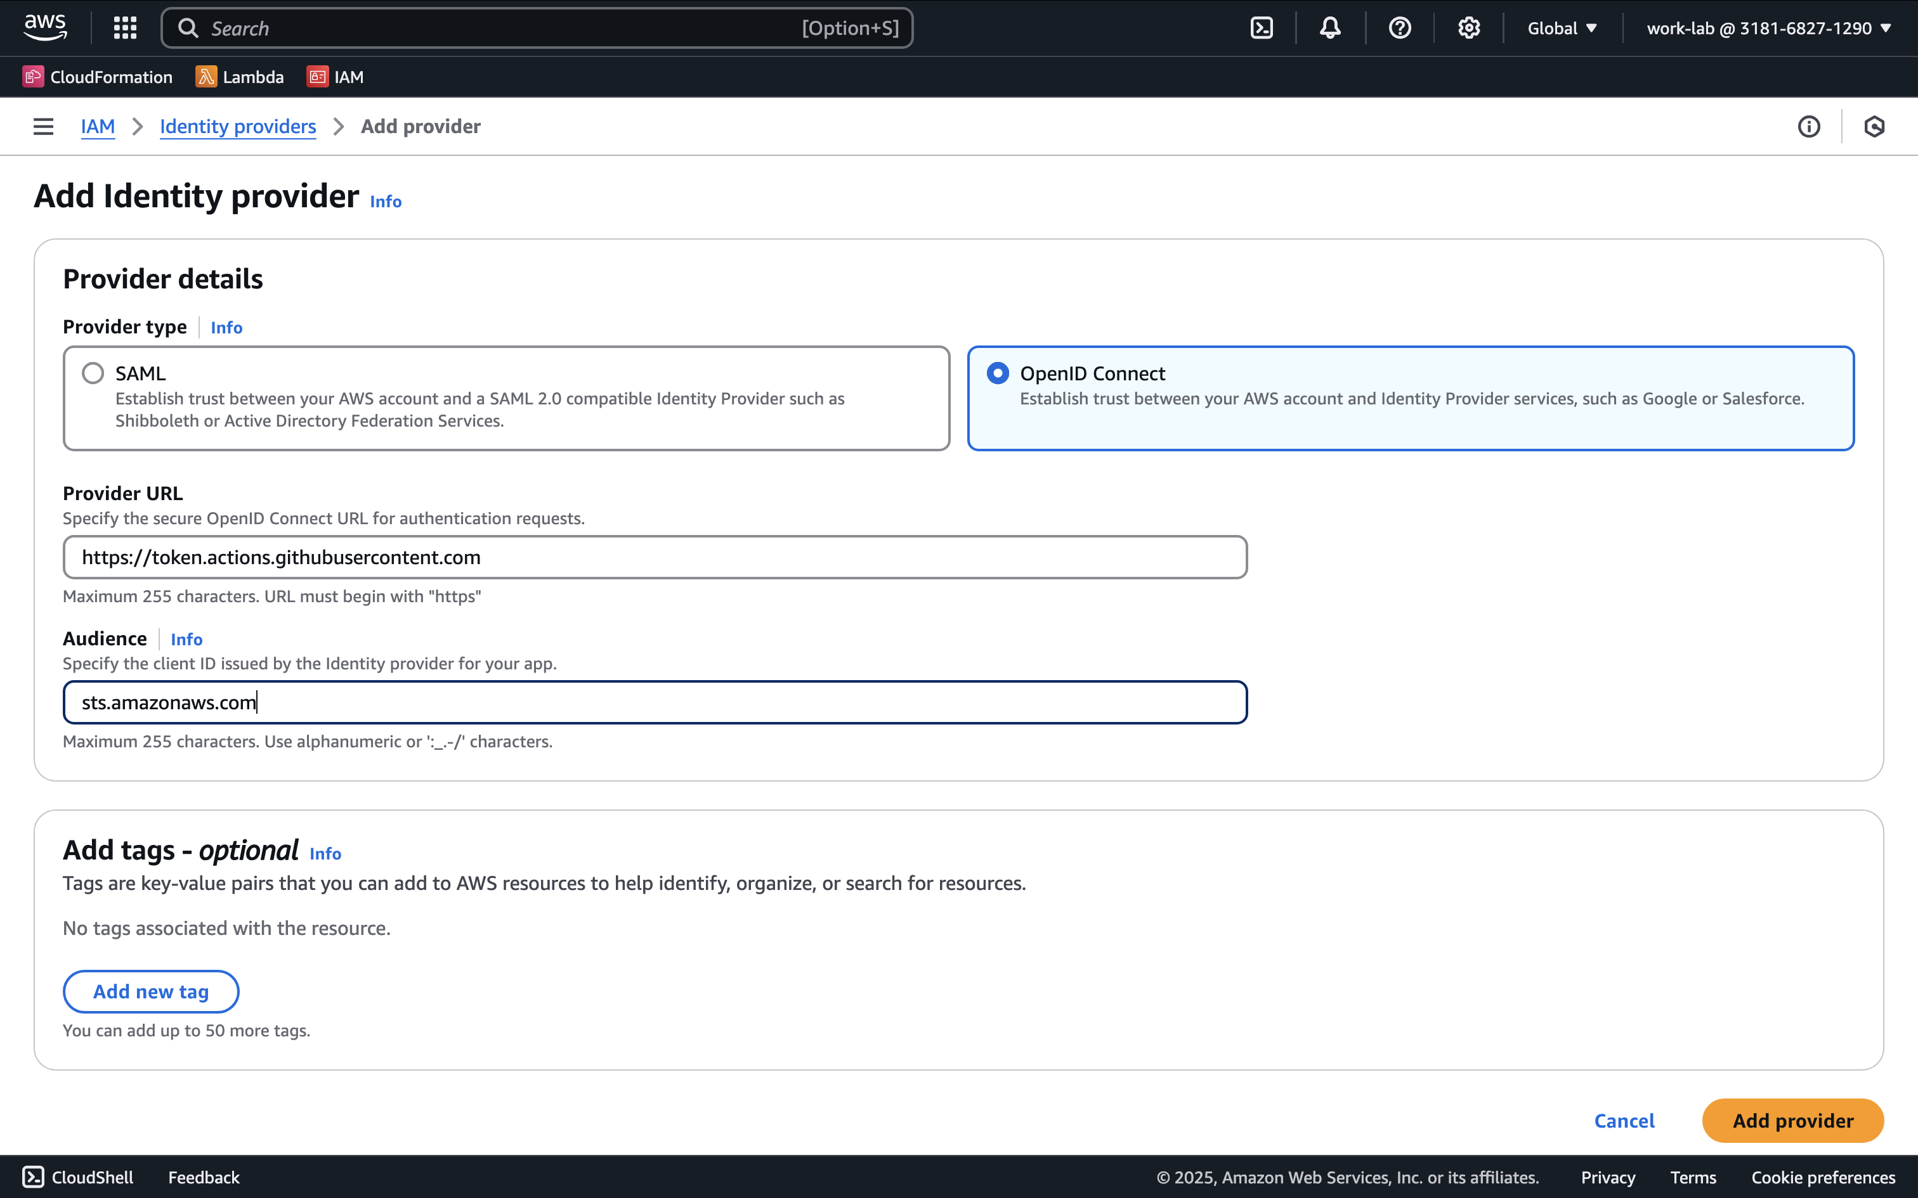Go to Identity providers breadcrumb
Screen dimensions: 1918x1198
point(238,126)
